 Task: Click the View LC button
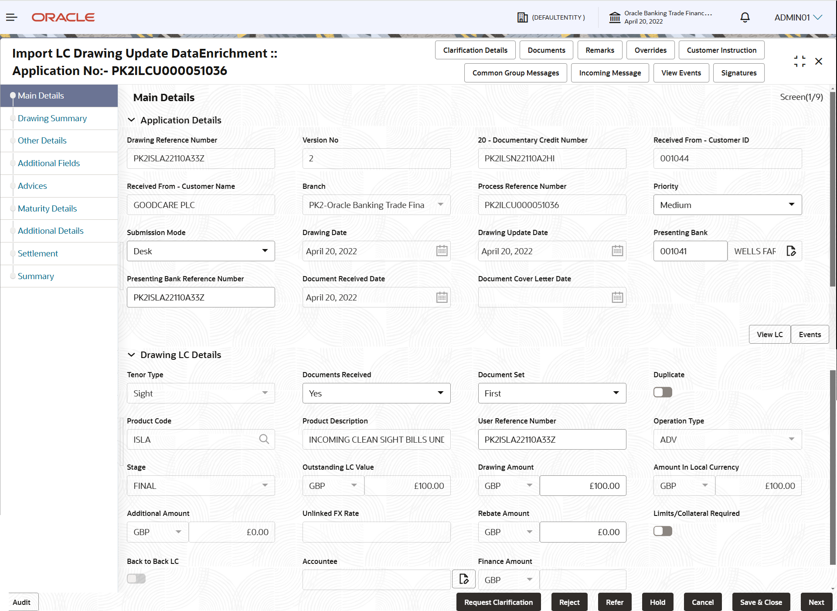(x=769, y=334)
